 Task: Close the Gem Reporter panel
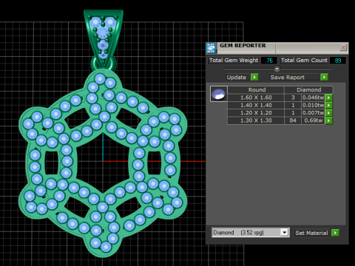(343, 47)
